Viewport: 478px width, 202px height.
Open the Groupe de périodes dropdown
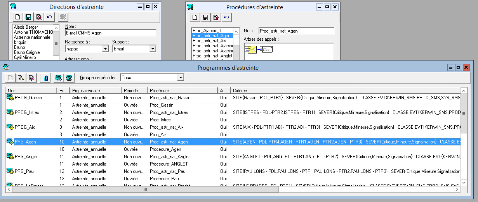click(x=180, y=78)
